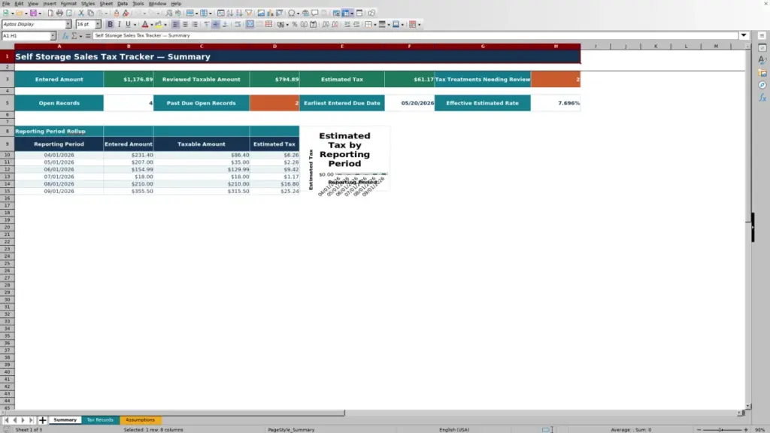Click the zoom slider in the status bar
Screen dimensions: 770x433
tap(723, 430)
